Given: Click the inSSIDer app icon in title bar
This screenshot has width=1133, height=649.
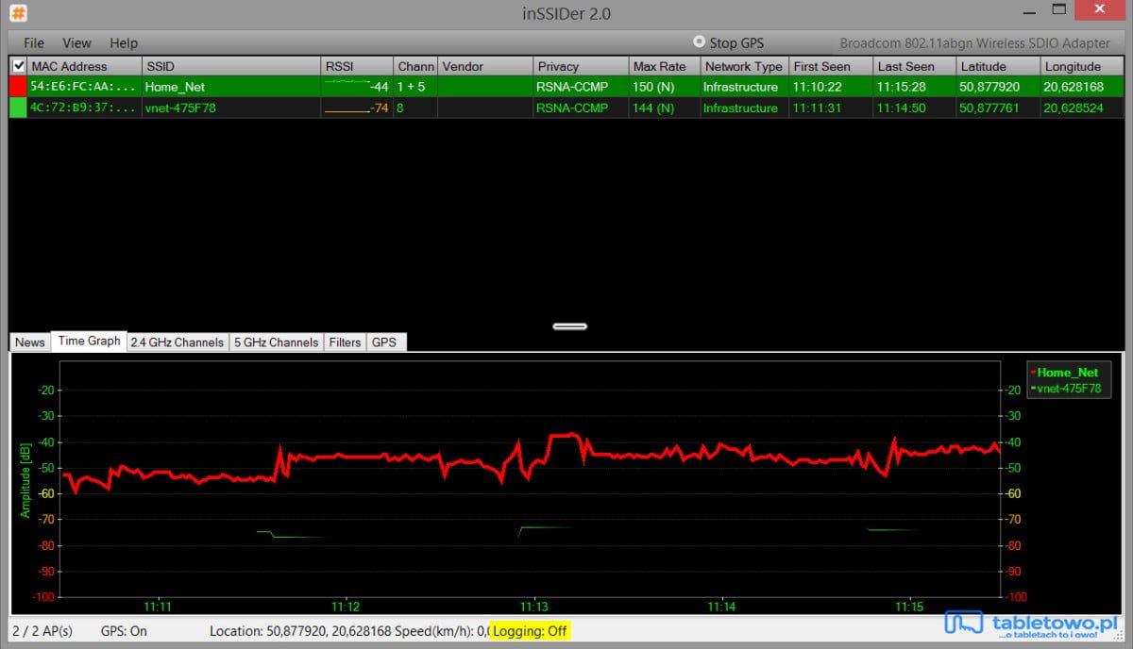Looking at the screenshot, I should [x=18, y=13].
